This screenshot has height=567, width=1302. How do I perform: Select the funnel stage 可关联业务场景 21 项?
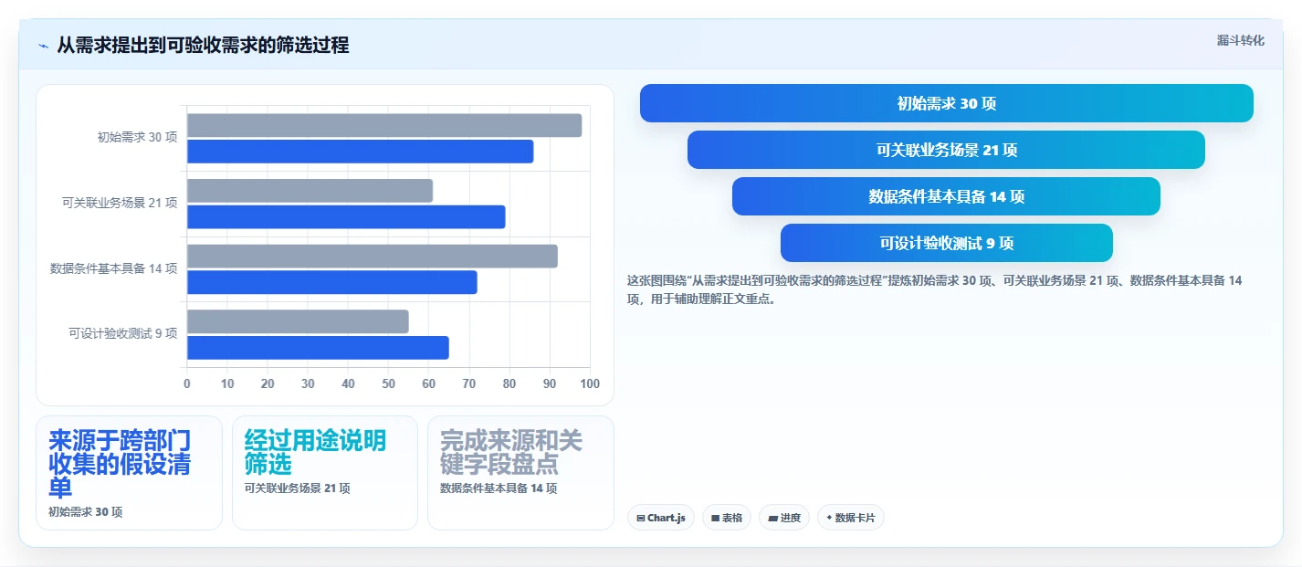(946, 150)
